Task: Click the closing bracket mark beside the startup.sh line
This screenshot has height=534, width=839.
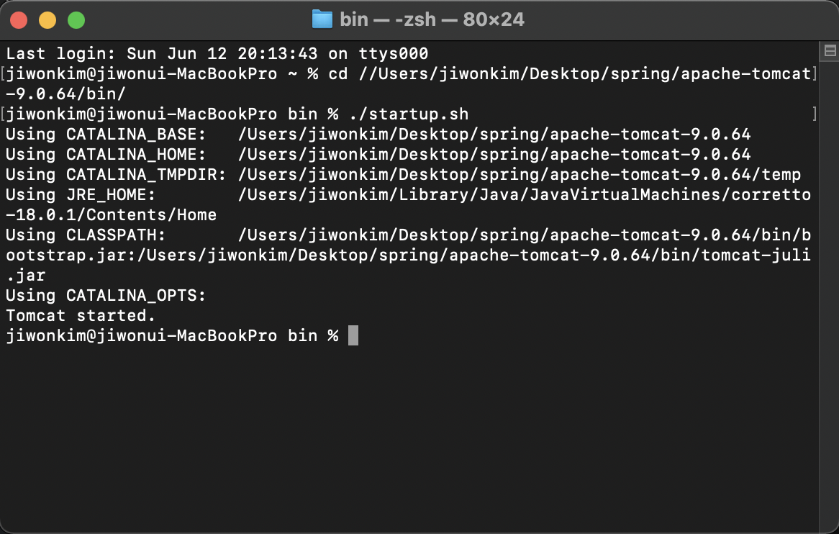Action: point(815,114)
